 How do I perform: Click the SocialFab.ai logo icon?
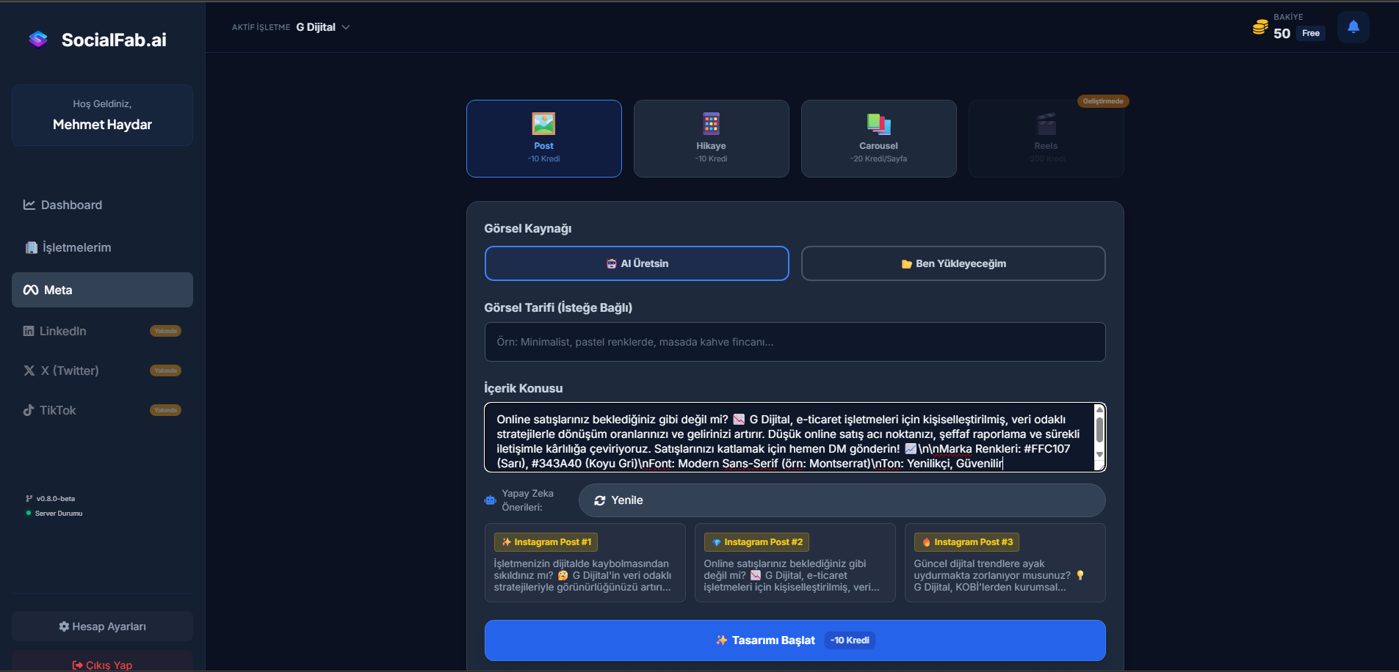pos(38,40)
